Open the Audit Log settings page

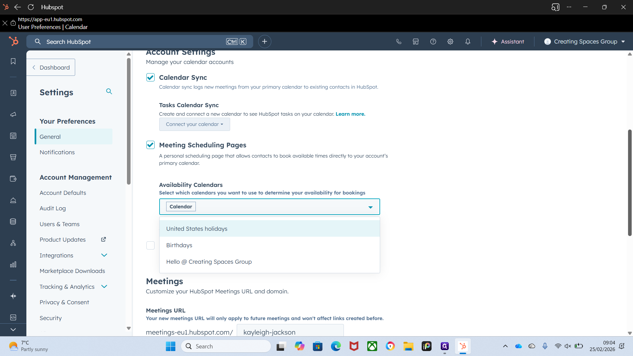(53, 208)
